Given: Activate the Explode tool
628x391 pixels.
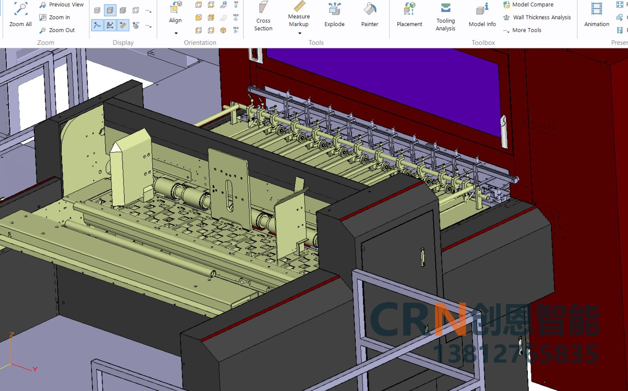Looking at the screenshot, I should 334,14.
